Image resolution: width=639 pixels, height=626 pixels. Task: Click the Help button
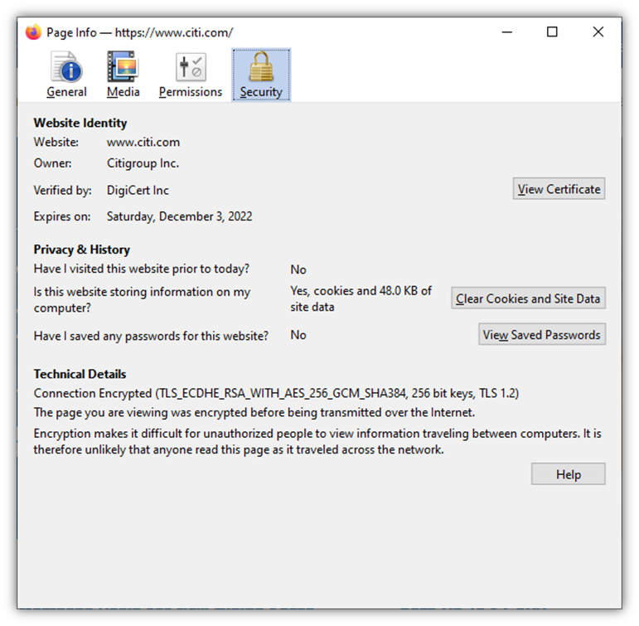click(568, 474)
